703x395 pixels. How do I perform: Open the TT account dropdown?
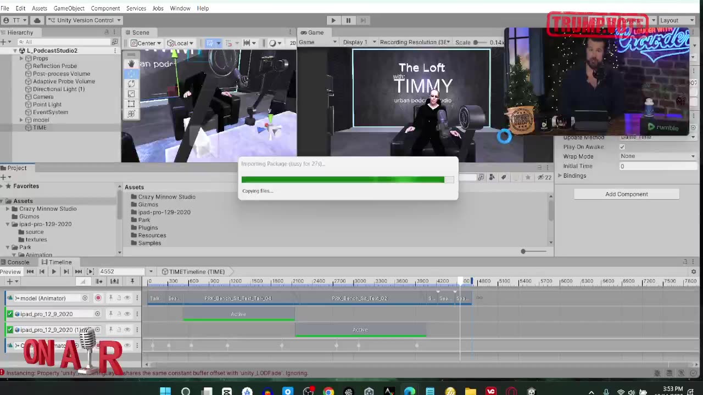tap(15, 20)
